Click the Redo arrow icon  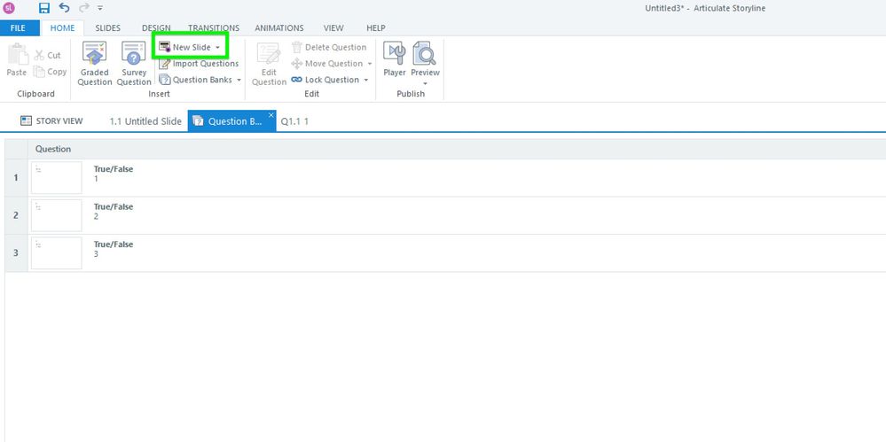point(83,8)
